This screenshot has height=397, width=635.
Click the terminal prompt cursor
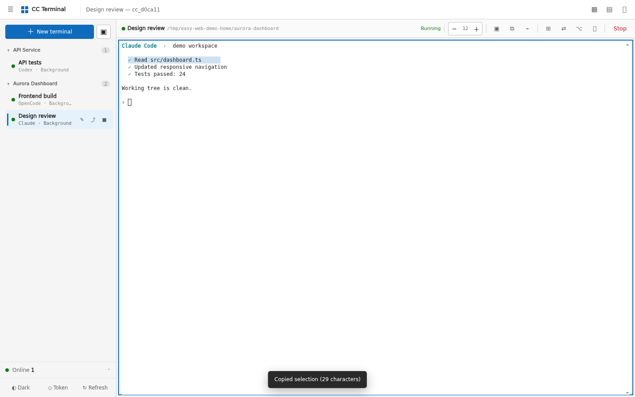click(130, 102)
